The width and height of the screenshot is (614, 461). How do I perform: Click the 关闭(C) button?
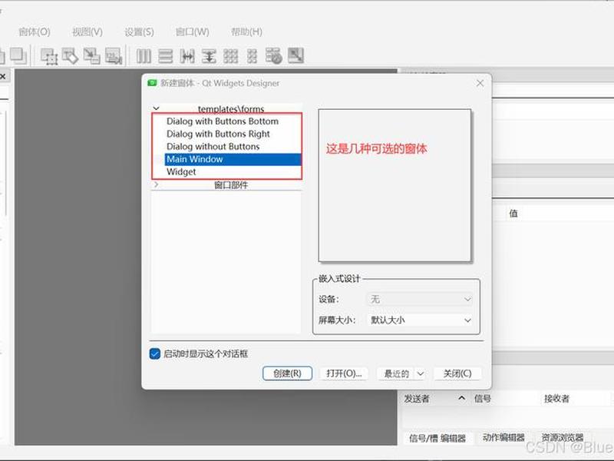point(457,373)
